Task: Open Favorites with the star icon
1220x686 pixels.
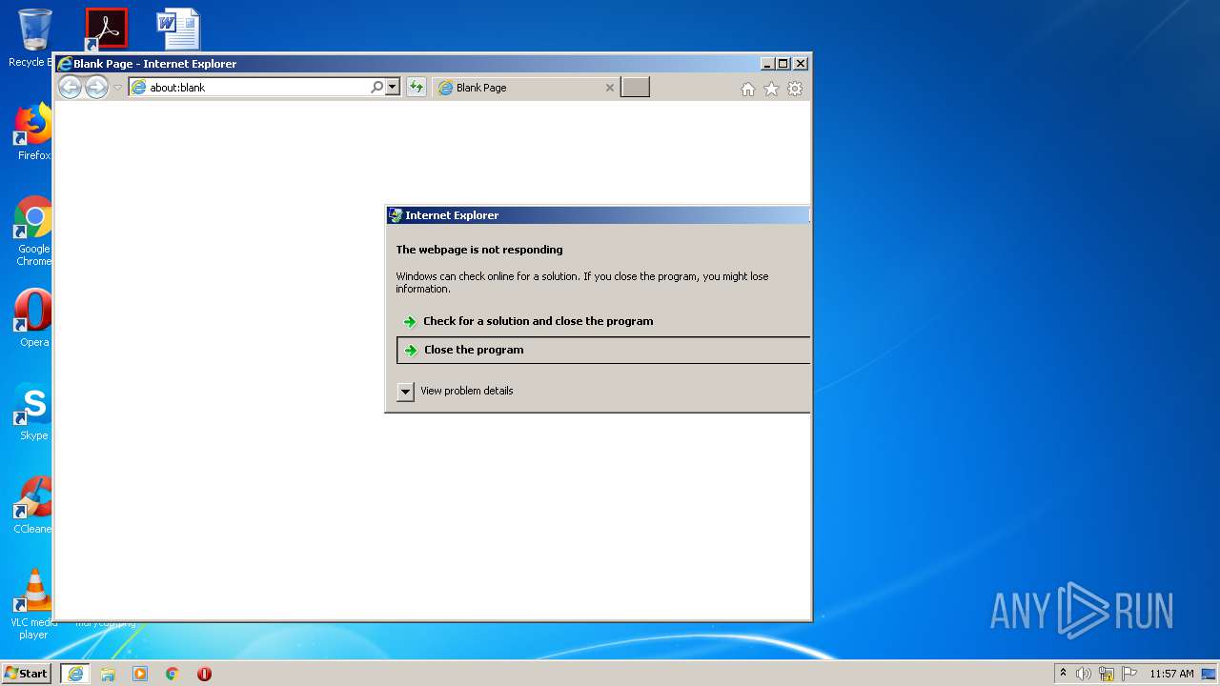Action: (x=771, y=89)
